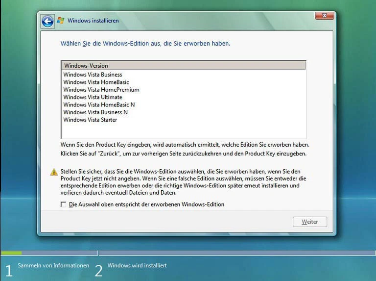The image size is (376, 281).
Task: Click the Weiter button
Action: point(310,222)
